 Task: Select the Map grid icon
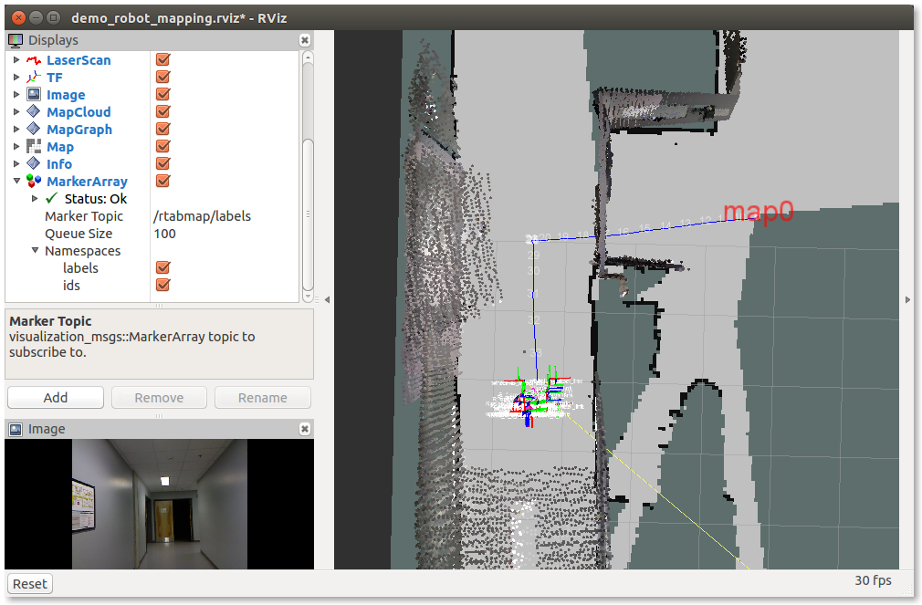(x=34, y=147)
